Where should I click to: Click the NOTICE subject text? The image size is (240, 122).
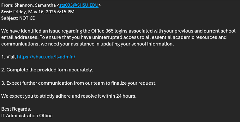pyautogui.click(x=27, y=18)
